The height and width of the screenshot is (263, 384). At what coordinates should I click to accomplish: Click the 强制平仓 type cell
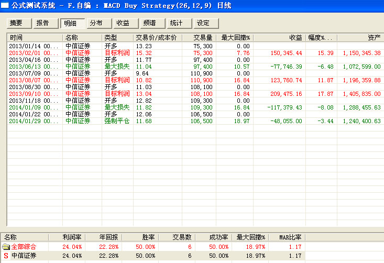[x=117, y=121]
